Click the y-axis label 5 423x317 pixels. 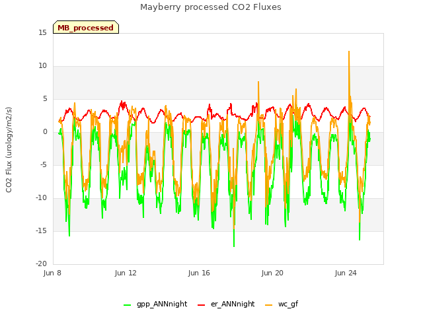click(45, 99)
